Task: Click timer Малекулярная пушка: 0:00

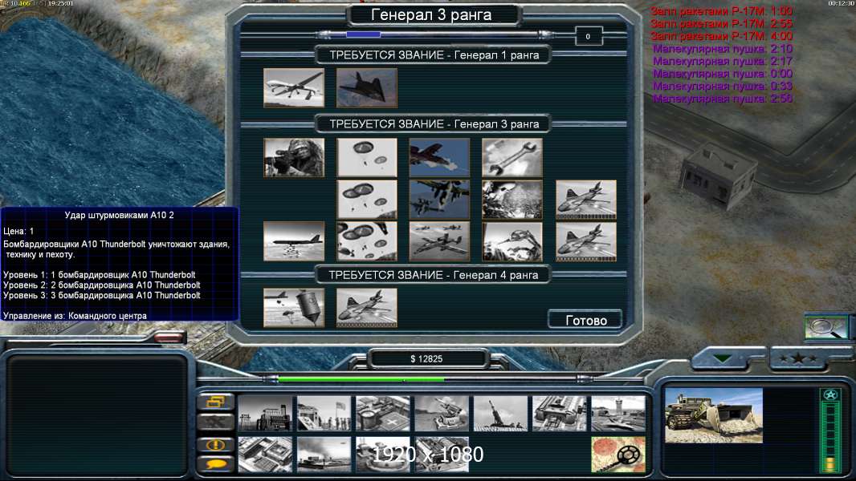Action: click(722, 74)
